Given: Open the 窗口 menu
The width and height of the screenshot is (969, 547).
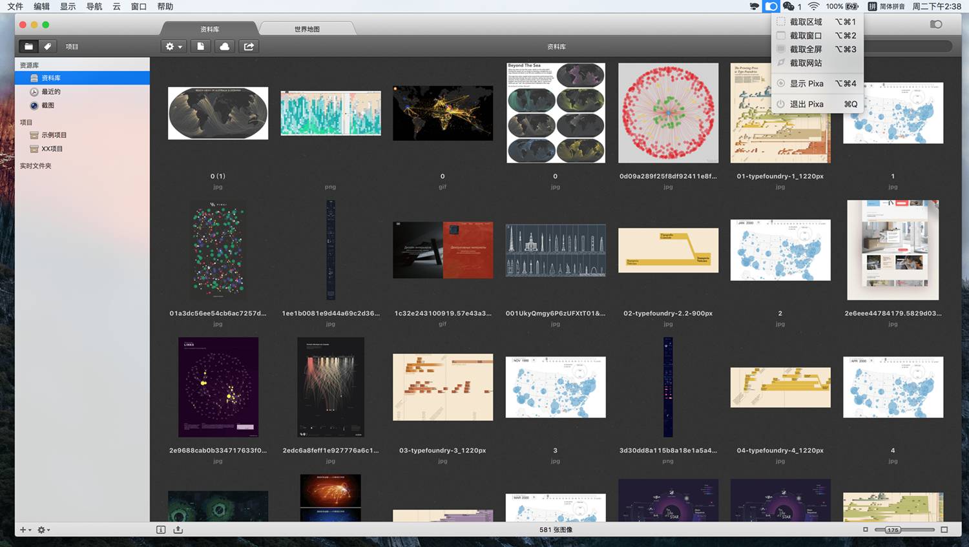Looking at the screenshot, I should pos(139,6).
